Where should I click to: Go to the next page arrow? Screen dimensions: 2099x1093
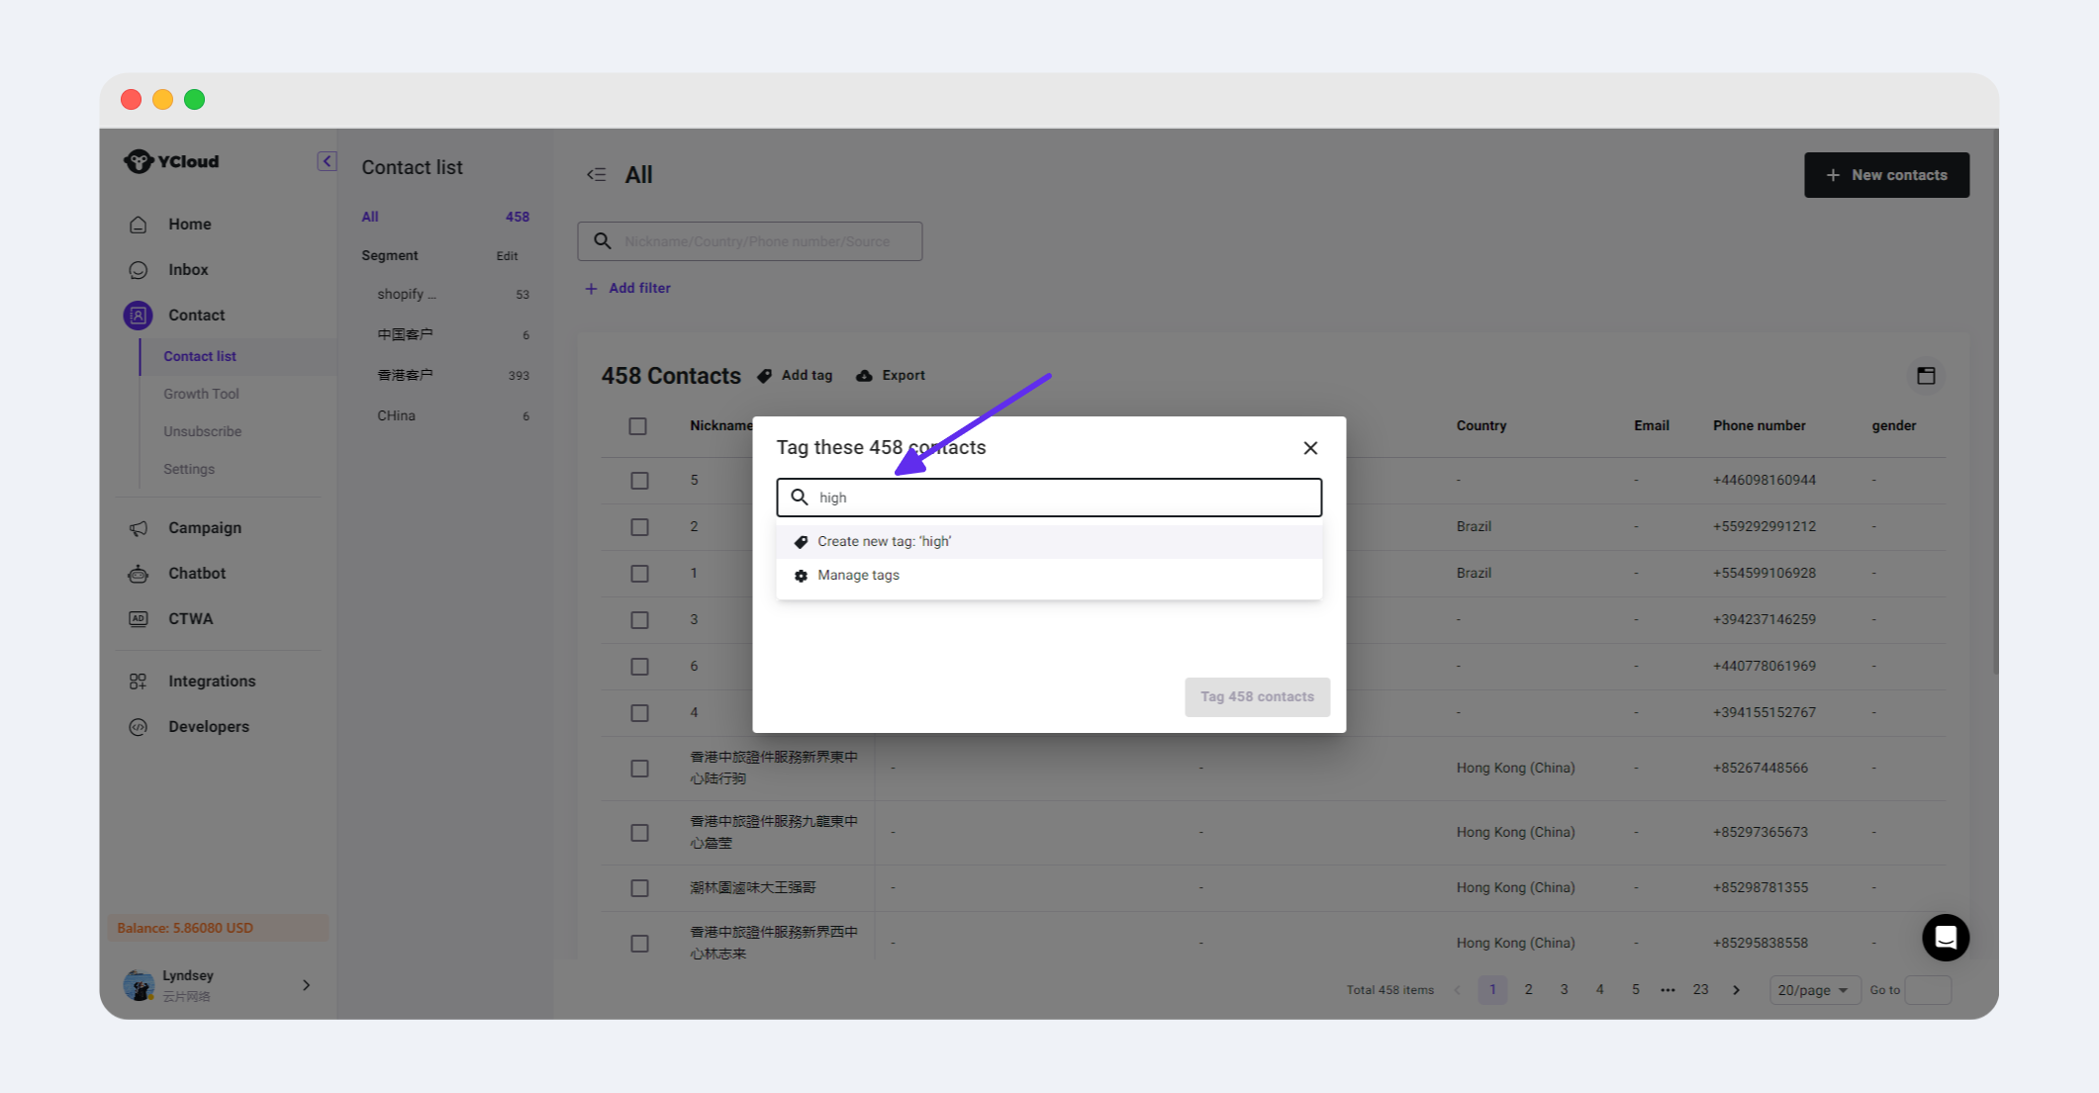pyautogui.click(x=1736, y=990)
